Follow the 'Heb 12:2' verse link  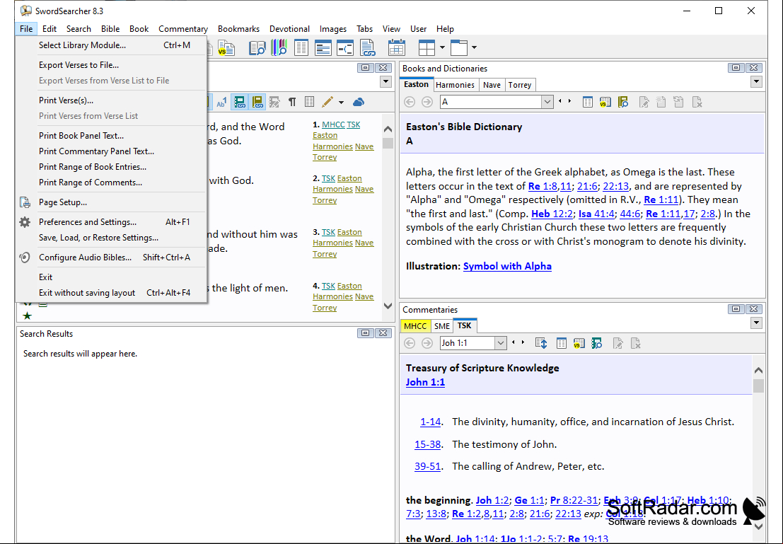click(x=552, y=214)
